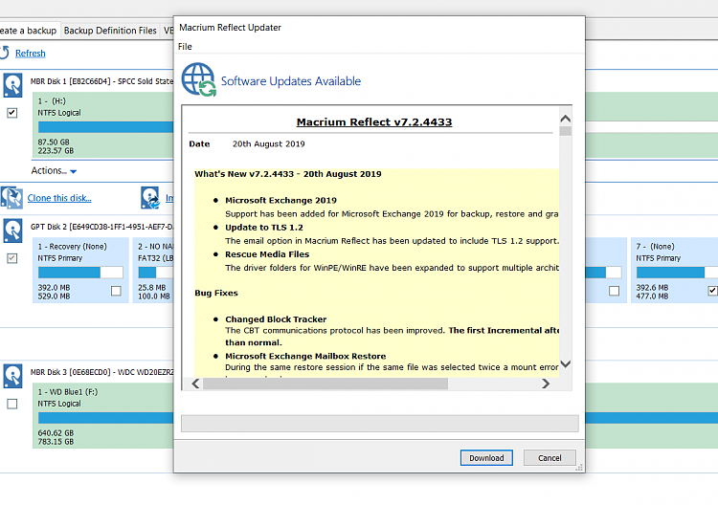Image resolution: width=718 pixels, height=505 pixels.
Task: Click the Cancel button
Action: (x=550, y=458)
